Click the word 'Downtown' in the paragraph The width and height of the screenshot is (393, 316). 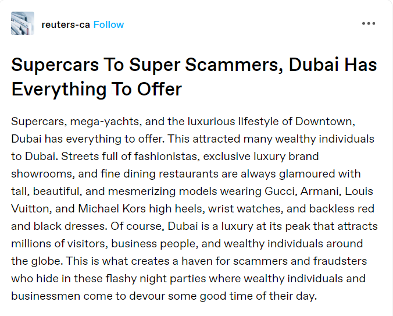point(325,122)
